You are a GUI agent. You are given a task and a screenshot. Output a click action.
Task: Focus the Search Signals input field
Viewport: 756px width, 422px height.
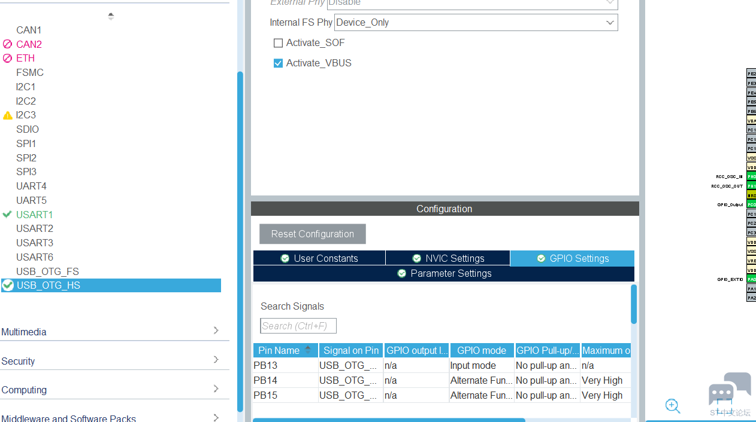coord(298,326)
